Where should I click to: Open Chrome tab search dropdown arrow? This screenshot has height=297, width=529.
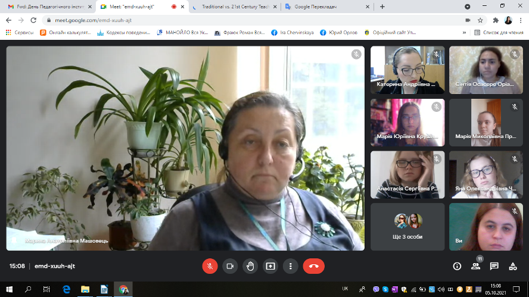[467, 7]
